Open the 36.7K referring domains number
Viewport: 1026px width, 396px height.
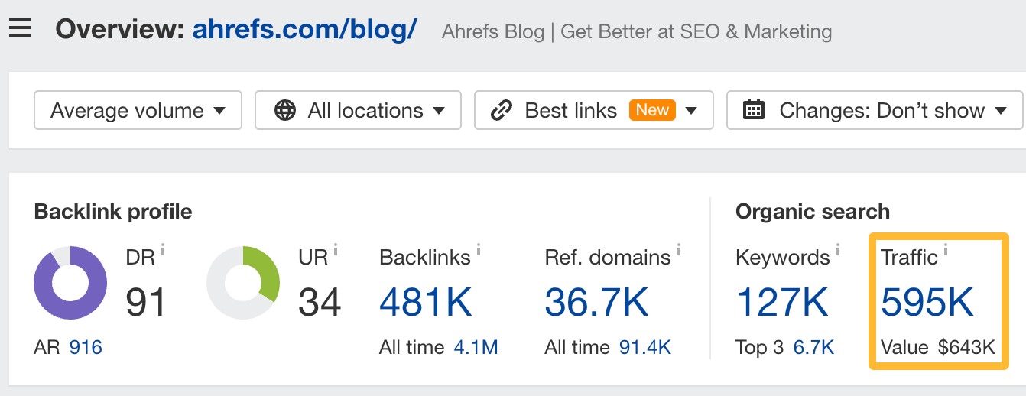tap(596, 302)
